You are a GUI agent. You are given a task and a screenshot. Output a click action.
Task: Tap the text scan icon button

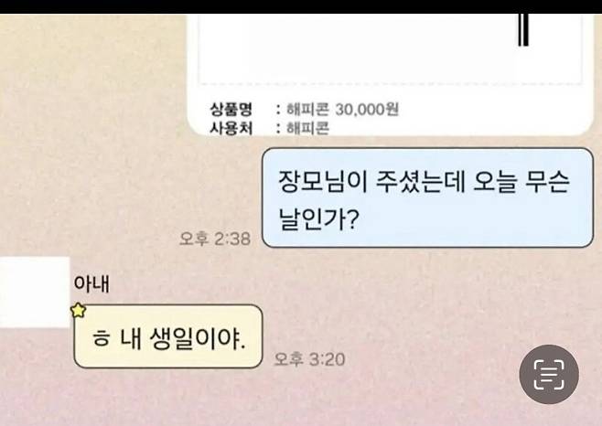pos(549,374)
